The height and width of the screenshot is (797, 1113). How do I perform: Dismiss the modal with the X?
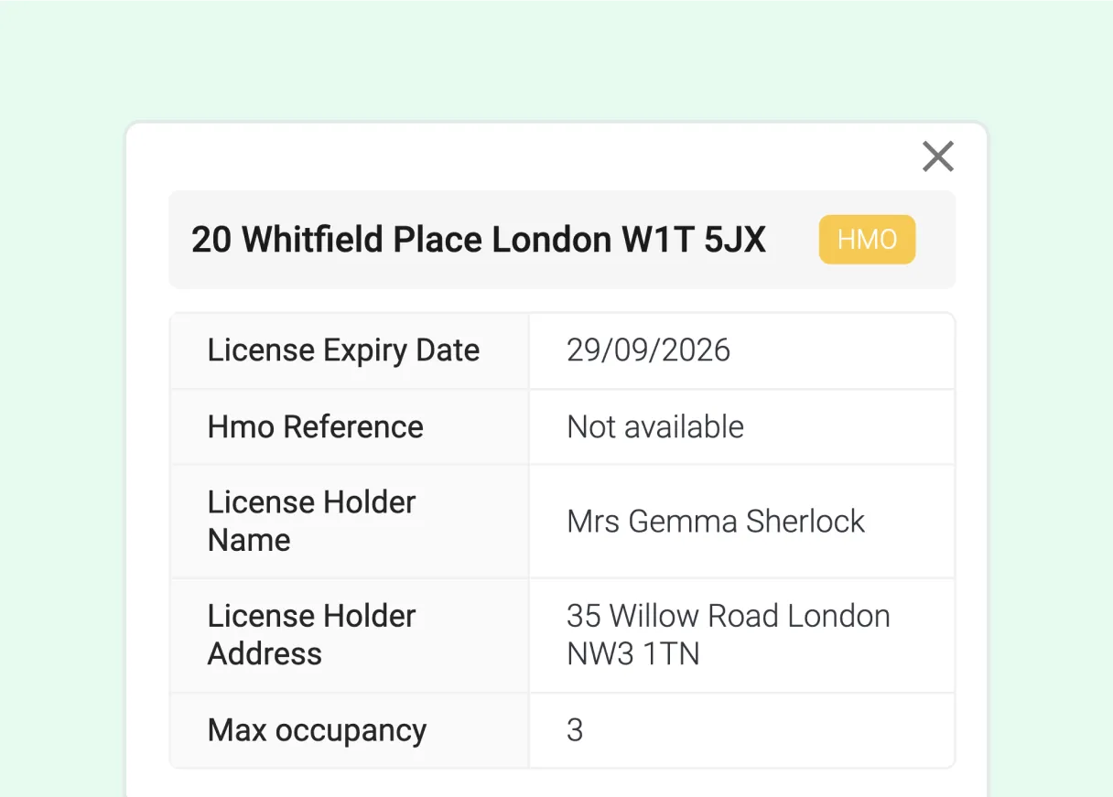pyautogui.click(x=937, y=156)
